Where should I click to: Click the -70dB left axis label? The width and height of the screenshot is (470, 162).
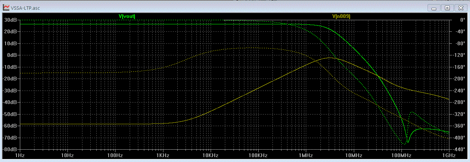(9, 138)
